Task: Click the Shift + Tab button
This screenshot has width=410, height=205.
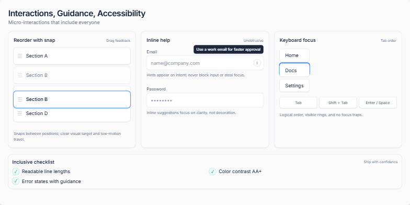Action: click(x=338, y=102)
